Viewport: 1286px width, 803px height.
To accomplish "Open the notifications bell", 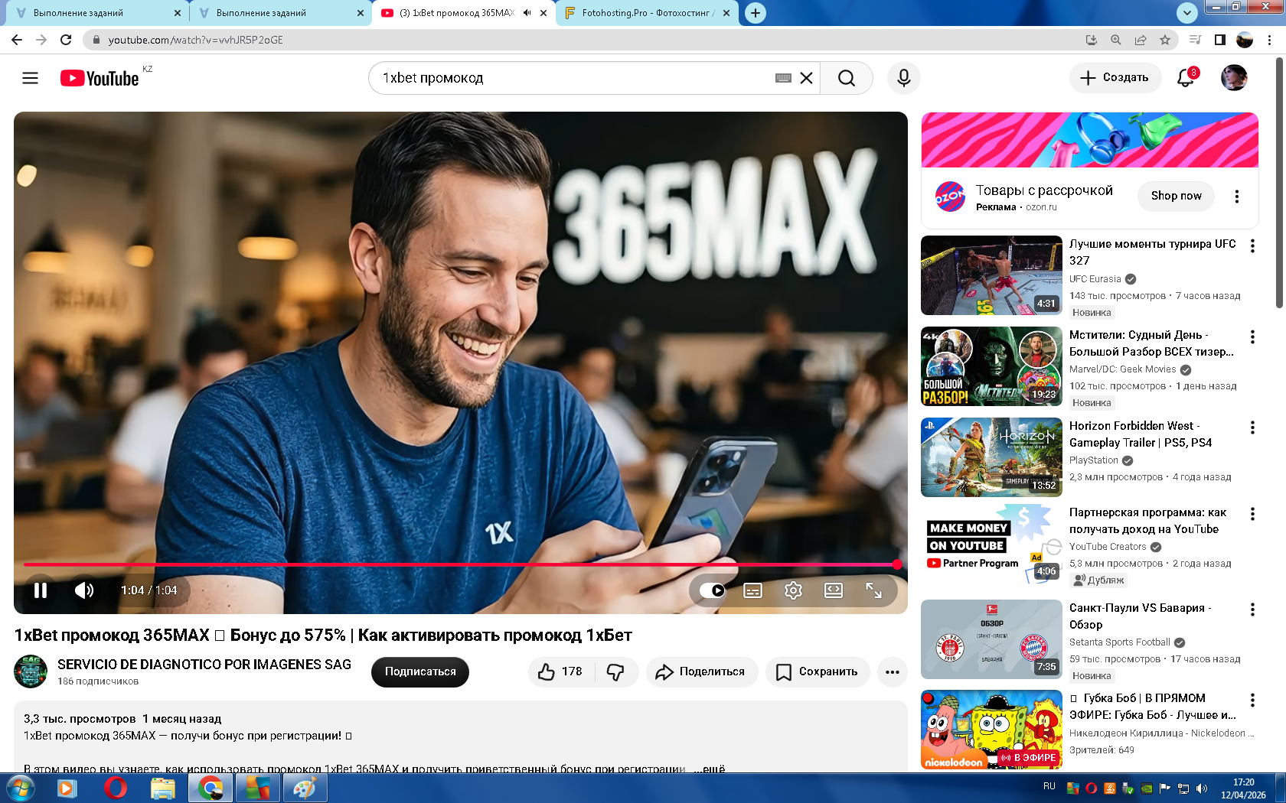I will click(x=1185, y=78).
